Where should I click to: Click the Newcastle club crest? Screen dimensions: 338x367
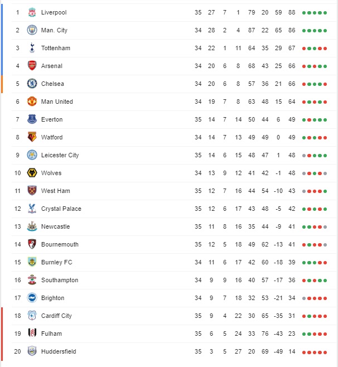32,226
